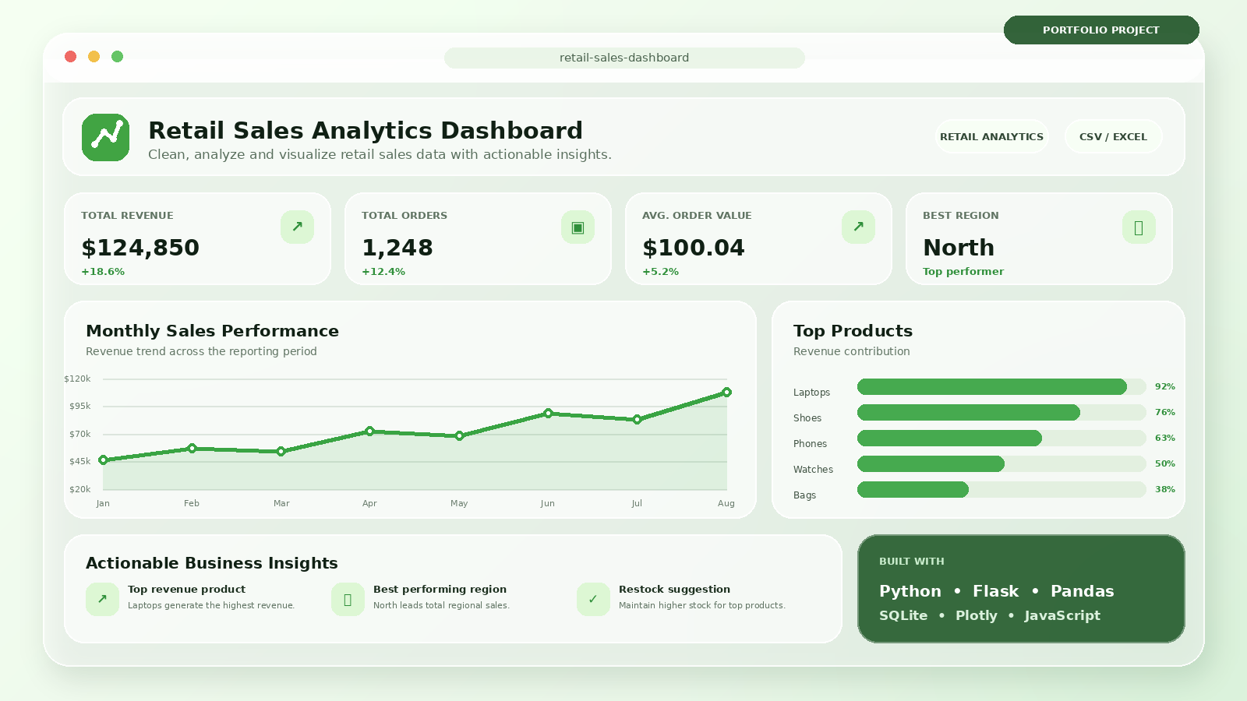Click the red close window dot

(x=71, y=56)
